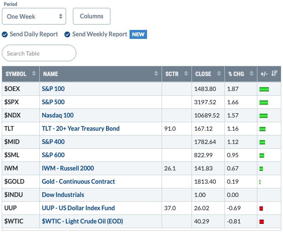Click the close value 3197.52
283x232 pixels.
pos(205,102)
